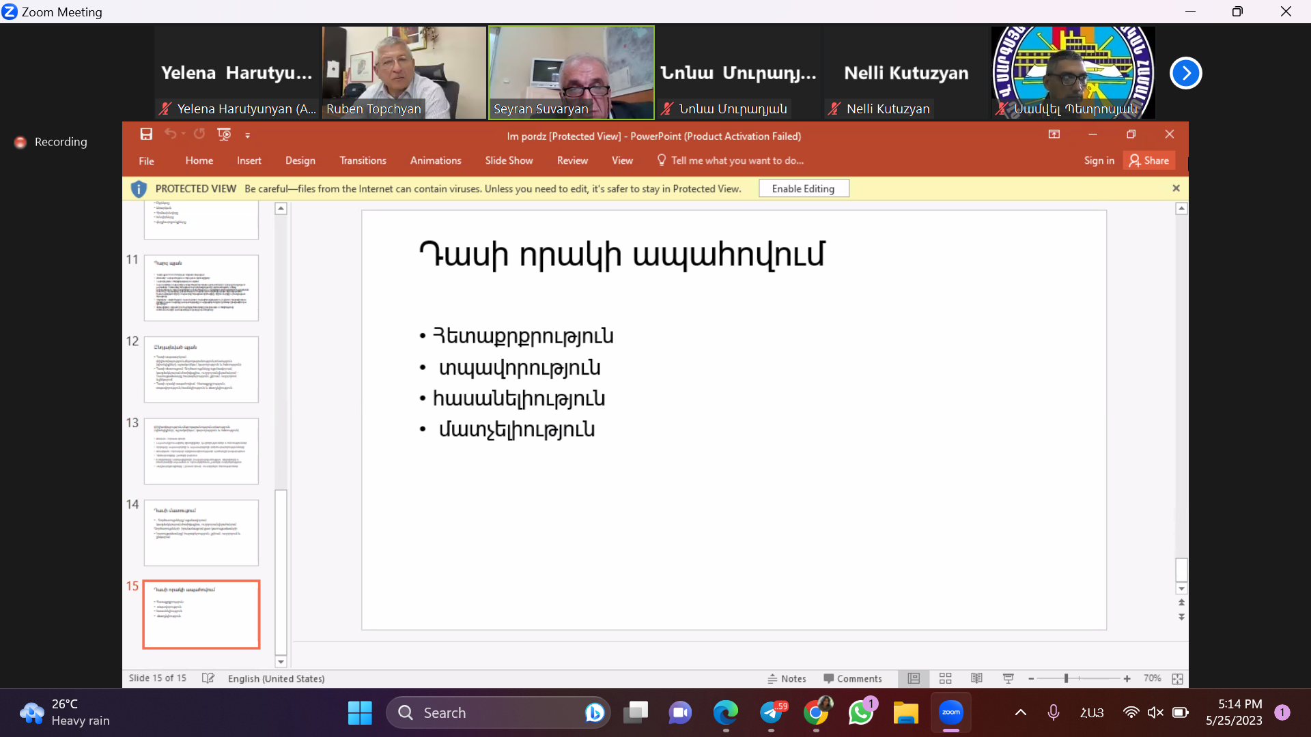Open Google Chrome from taskbar
Viewport: 1311px width, 737px height.
coord(817,712)
